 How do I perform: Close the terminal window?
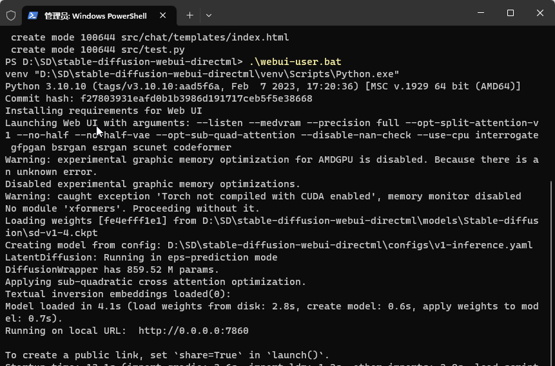(x=540, y=14)
